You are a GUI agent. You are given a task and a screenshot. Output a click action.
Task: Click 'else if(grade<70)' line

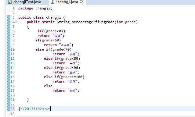(53, 49)
